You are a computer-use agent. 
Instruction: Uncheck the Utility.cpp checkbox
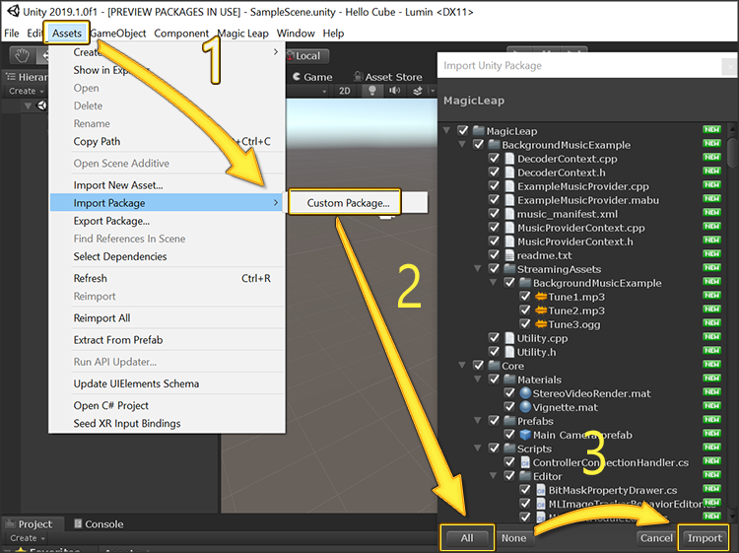pos(494,337)
